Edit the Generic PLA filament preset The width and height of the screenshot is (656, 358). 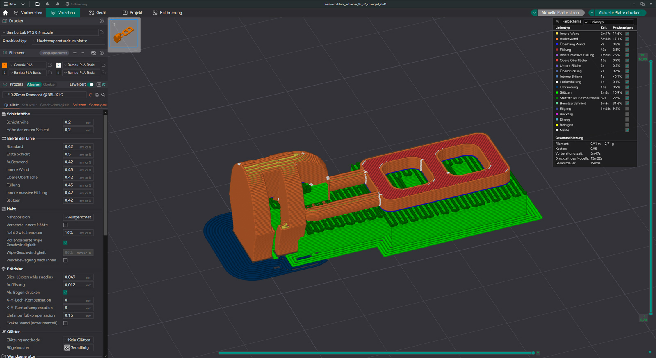click(x=50, y=65)
